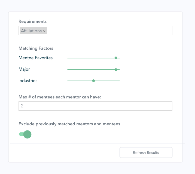Set Industries slider to minimum end
Image resolution: width=195 pixels, height=174 pixels.
(x=68, y=81)
